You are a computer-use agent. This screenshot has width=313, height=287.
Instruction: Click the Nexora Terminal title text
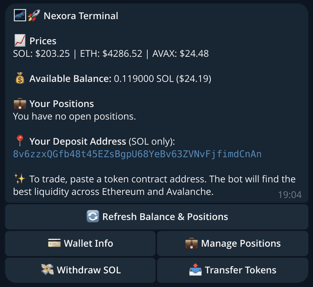tap(81, 16)
